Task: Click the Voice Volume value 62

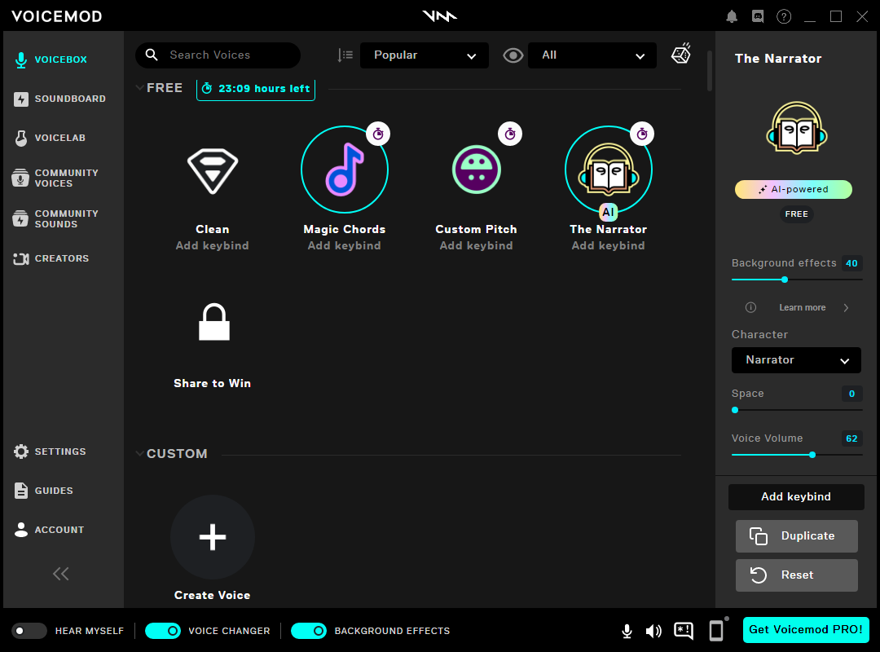Action: tap(851, 438)
